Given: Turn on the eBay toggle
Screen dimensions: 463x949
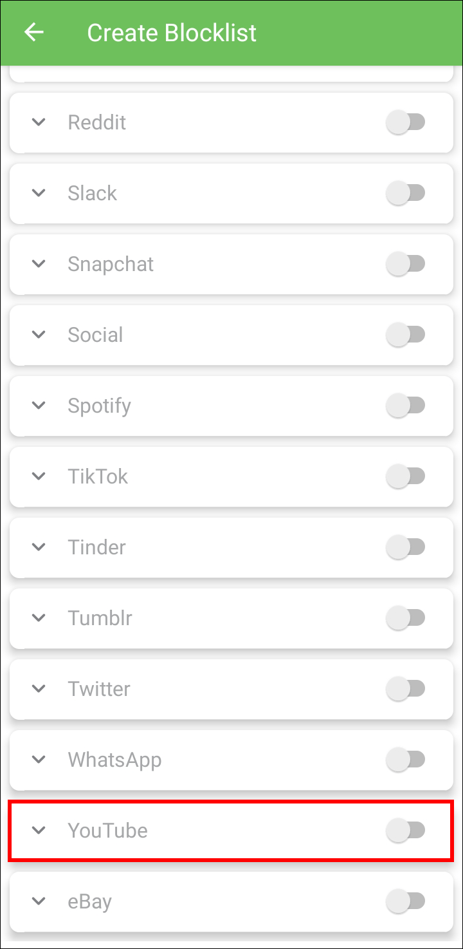Looking at the screenshot, I should (406, 901).
